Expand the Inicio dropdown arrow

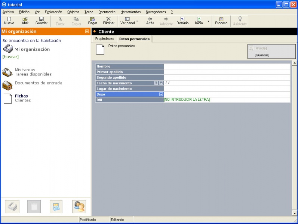(x=208, y=21)
